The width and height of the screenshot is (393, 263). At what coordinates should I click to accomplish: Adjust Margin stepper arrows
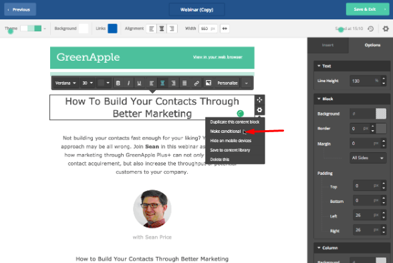[x=384, y=144]
